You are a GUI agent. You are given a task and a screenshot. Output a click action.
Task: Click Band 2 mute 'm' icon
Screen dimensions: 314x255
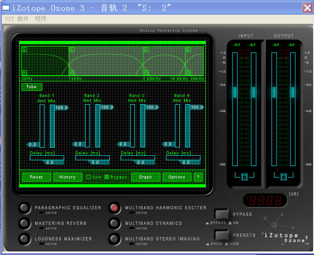click(72, 73)
